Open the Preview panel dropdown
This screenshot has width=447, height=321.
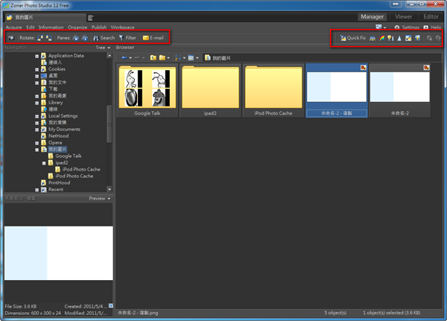pos(100,199)
